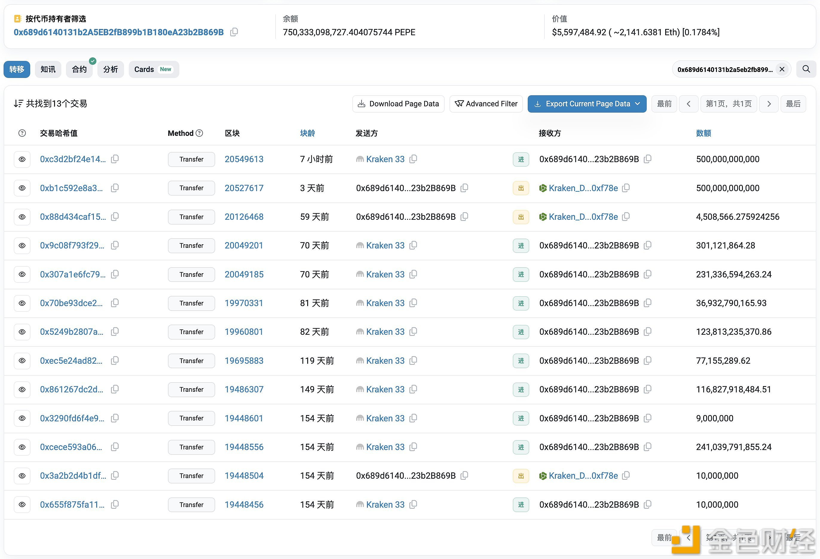Open transaction 0x5249b2807a... link
Image resolution: width=820 pixels, height=559 pixels.
[x=72, y=331]
